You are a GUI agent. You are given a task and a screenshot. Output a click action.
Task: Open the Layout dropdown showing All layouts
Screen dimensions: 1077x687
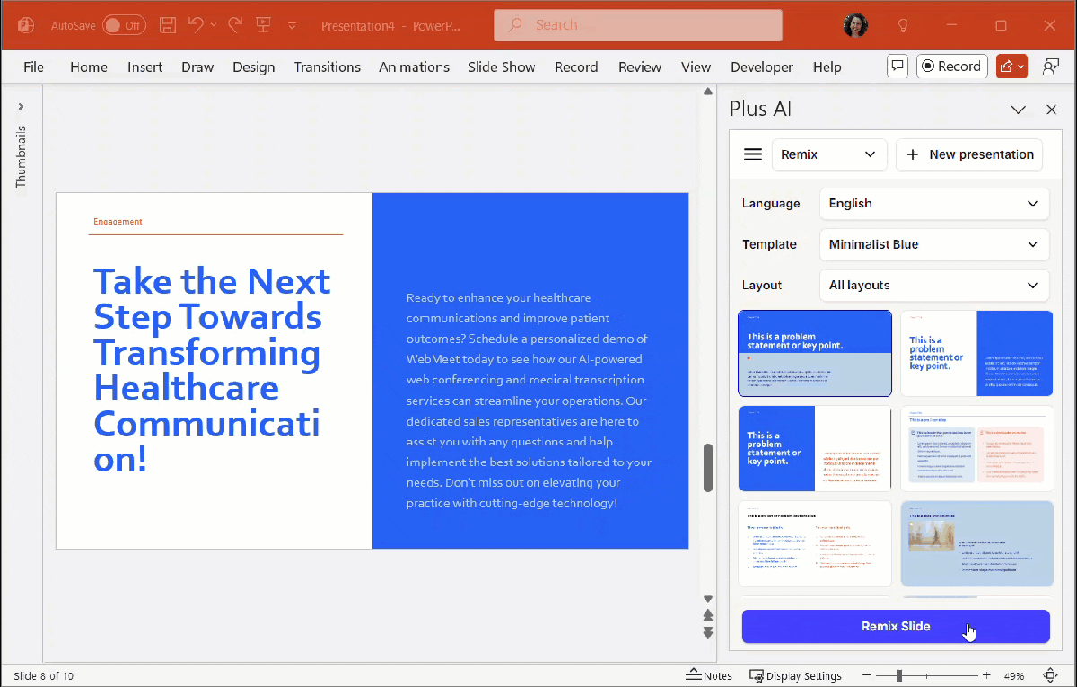[933, 286]
